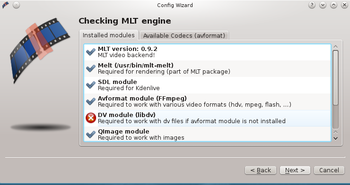The height and width of the screenshot is (185, 350).
Task: Click the Kdenlive film strip logo
Action: point(40,50)
